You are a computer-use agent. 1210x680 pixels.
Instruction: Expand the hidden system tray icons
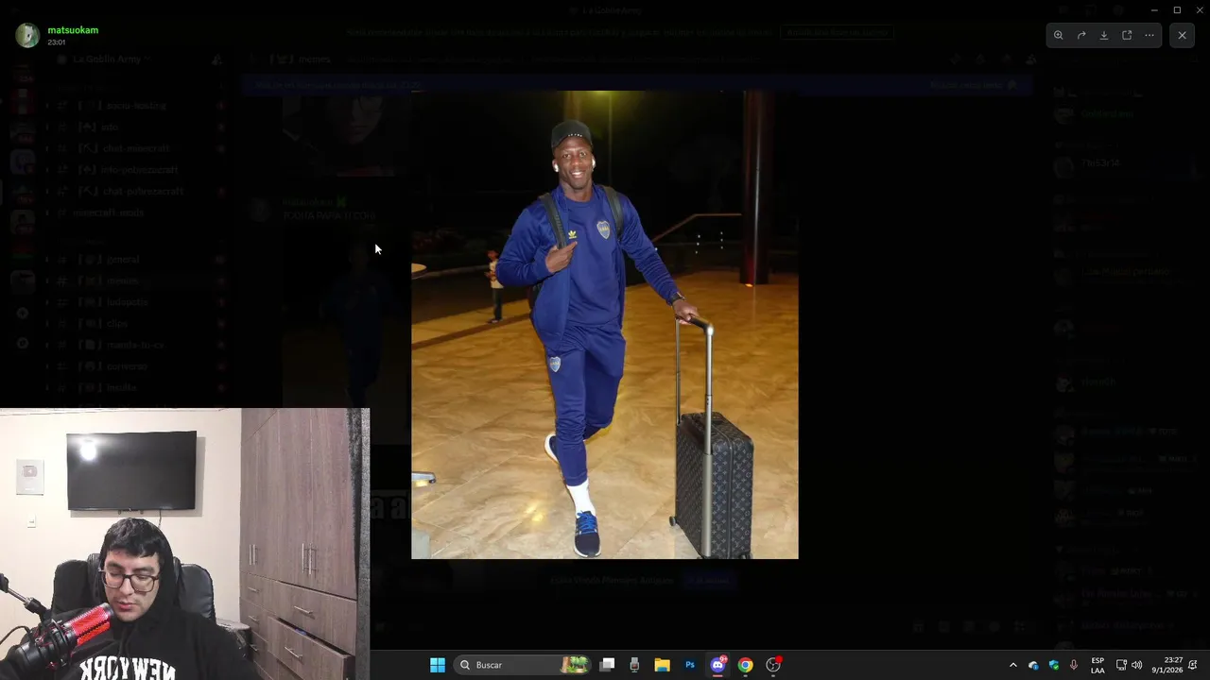1013,665
